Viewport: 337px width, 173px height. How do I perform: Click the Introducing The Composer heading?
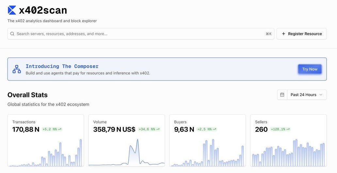coord(62,66)
